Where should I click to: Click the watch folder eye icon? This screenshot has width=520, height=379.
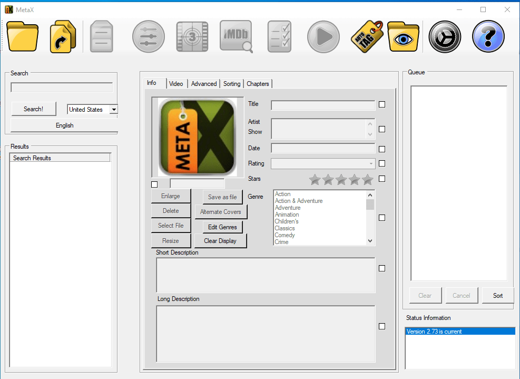403,36
